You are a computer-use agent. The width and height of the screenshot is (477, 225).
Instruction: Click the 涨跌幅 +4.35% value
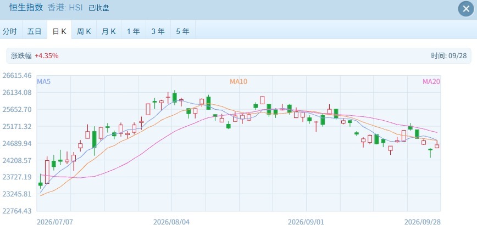click(x=47, y=56)
